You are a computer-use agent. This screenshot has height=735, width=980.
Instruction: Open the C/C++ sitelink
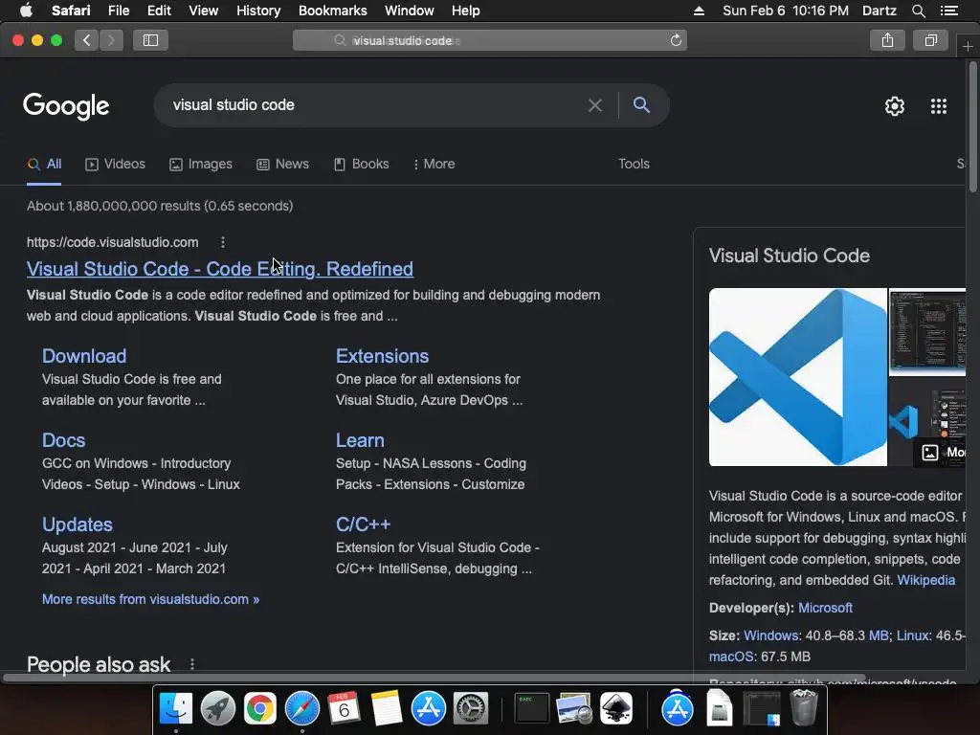(363, 524)
